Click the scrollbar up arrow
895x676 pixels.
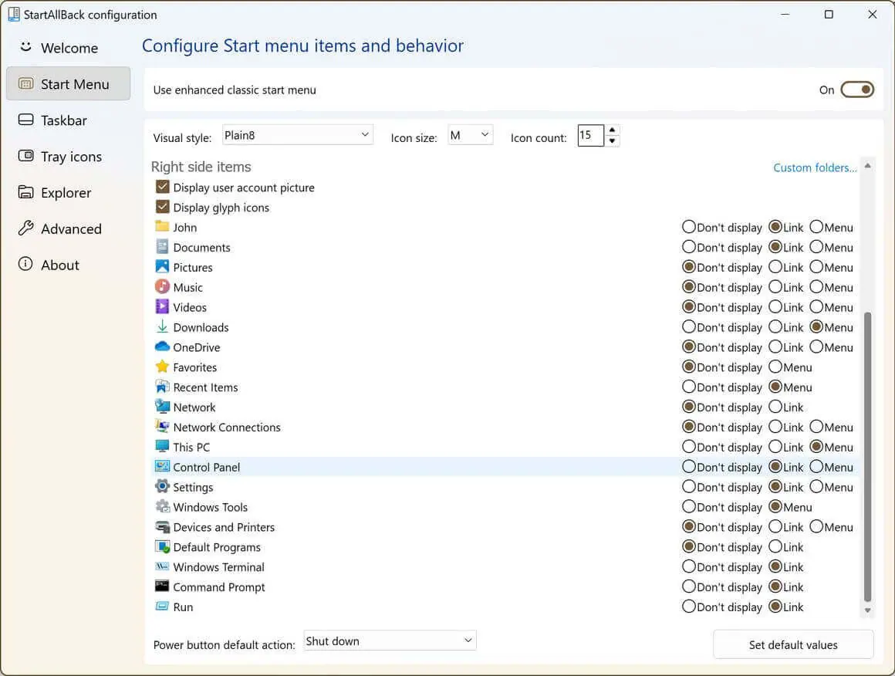(x=867, y=166)
